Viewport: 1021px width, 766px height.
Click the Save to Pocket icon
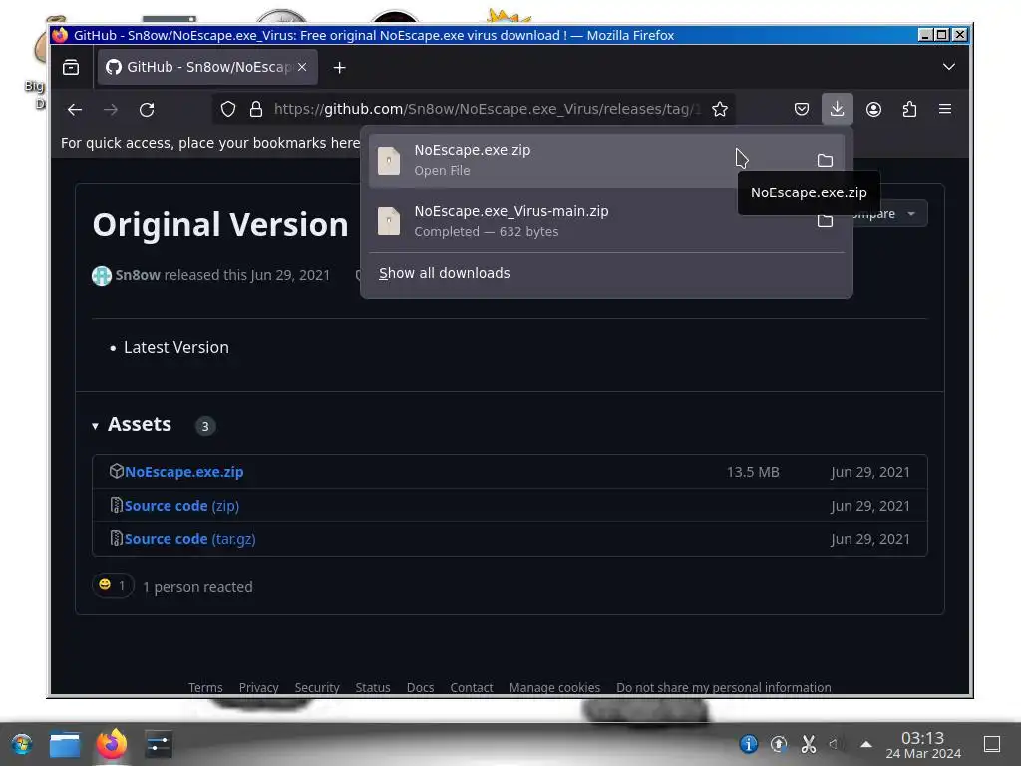click(x=802, y=110)
